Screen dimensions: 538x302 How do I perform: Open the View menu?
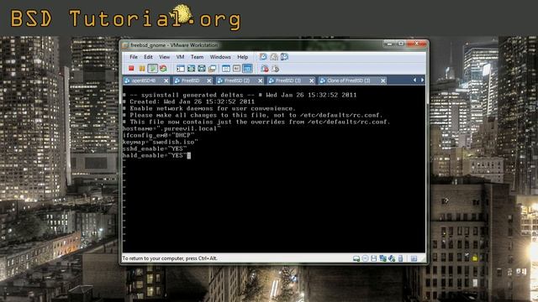point(165,57)
